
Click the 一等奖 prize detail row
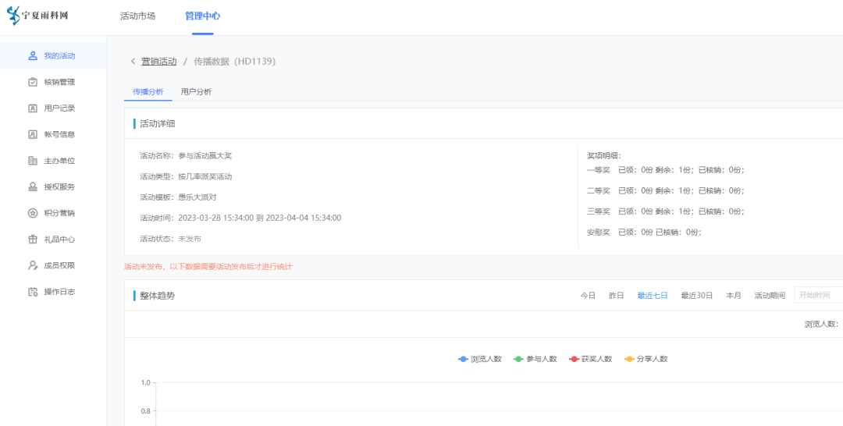[666, 170]
